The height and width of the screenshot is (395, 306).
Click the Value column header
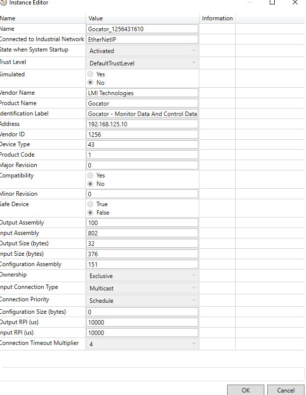[x=142, y=18]
